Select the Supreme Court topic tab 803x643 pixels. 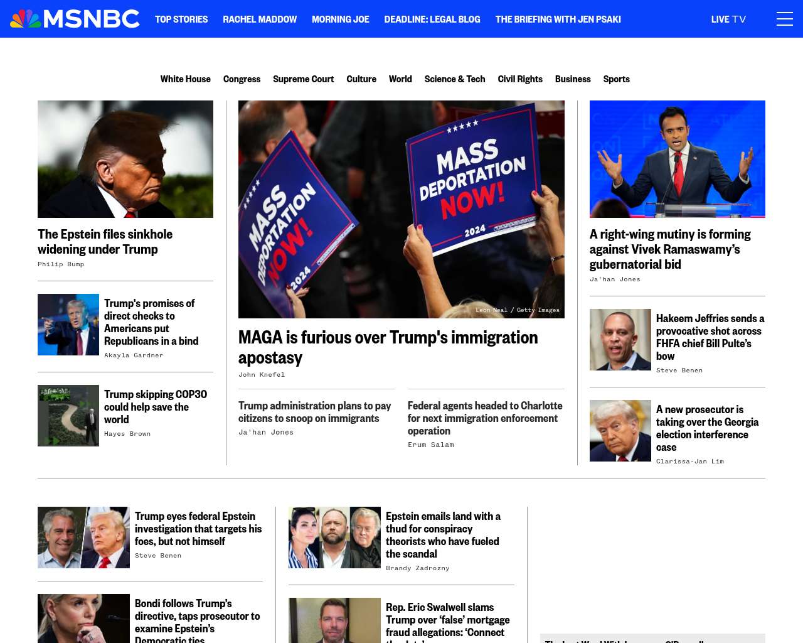click(x=303, y=79)
